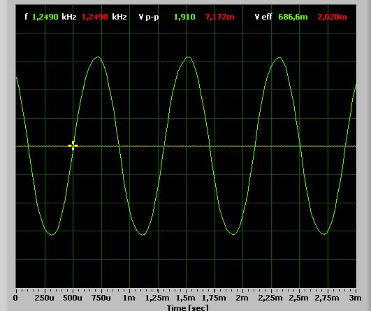371x311 pixels.
Task: Click the green V p-p value 1,910
Action: pos(184,17)
